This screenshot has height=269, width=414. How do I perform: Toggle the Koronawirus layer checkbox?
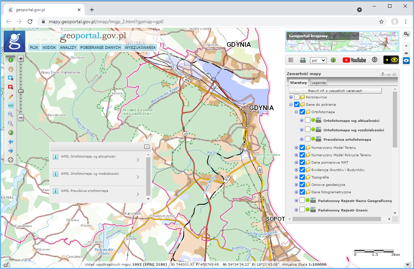coord(297,97)
